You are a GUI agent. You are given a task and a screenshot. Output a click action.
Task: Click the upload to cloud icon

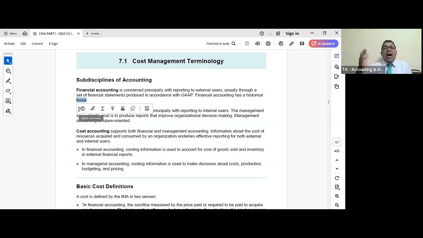click(x=258, y=44)
